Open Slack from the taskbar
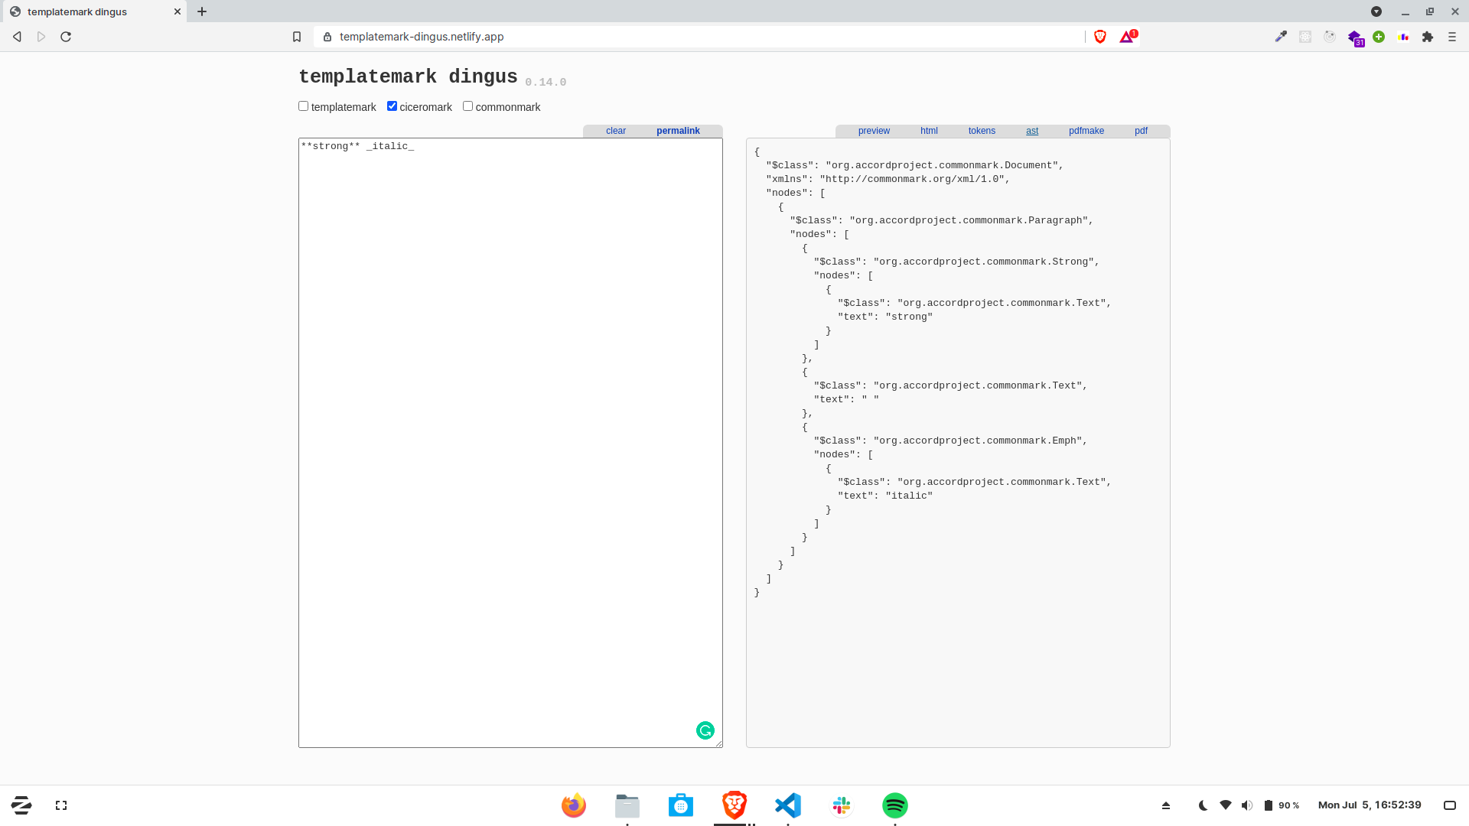The height and width of the screenshot is (826, 1469). pyautogui.click(x=842, y=805)
